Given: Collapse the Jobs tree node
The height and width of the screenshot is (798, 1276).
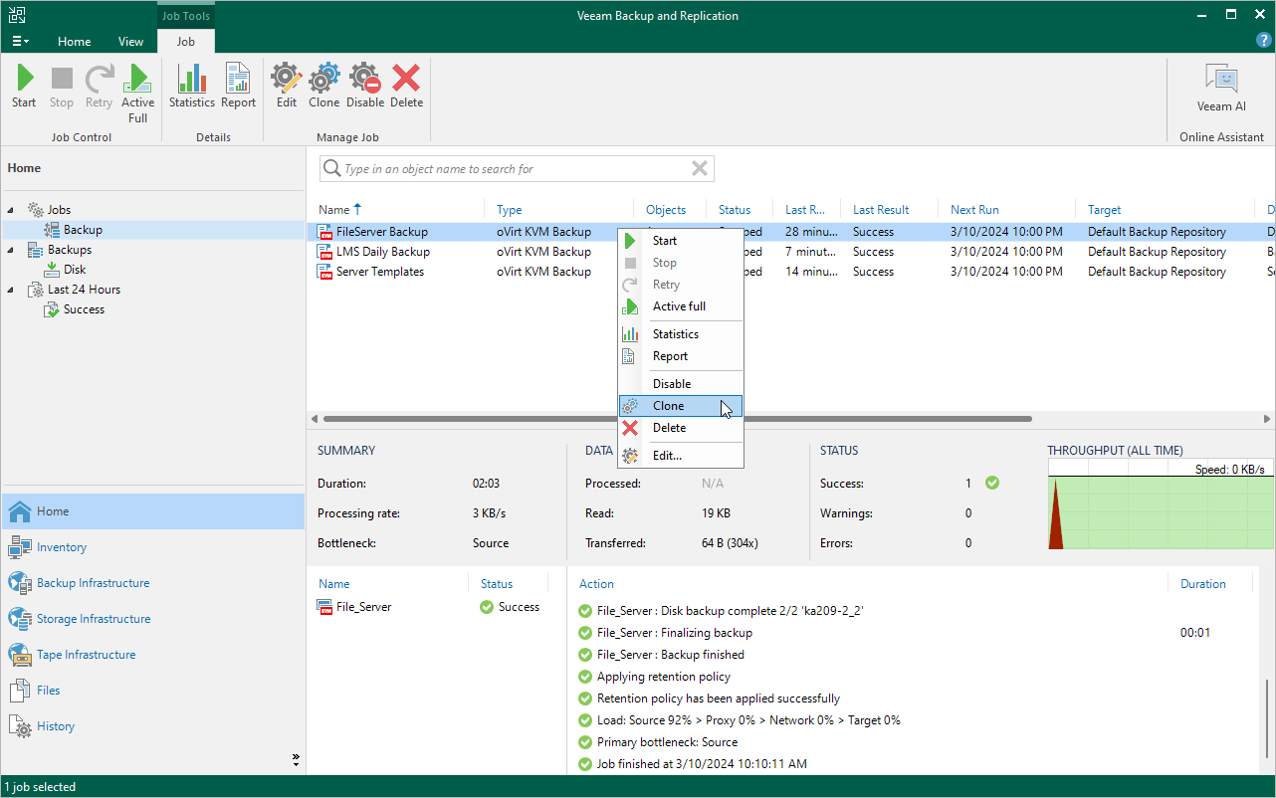Looking at the screenshot, I should point(12,210).
